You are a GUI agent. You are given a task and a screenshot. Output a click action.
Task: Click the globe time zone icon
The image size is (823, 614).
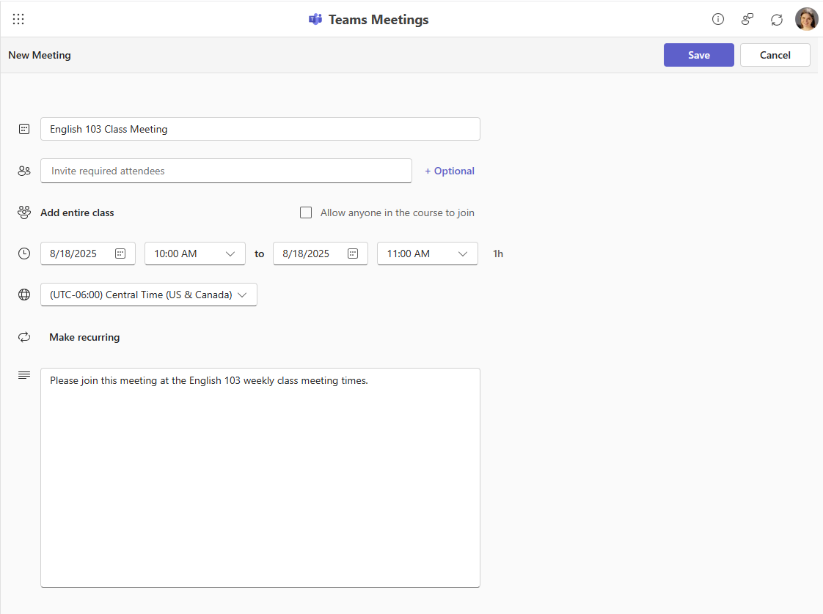[24, 295]
